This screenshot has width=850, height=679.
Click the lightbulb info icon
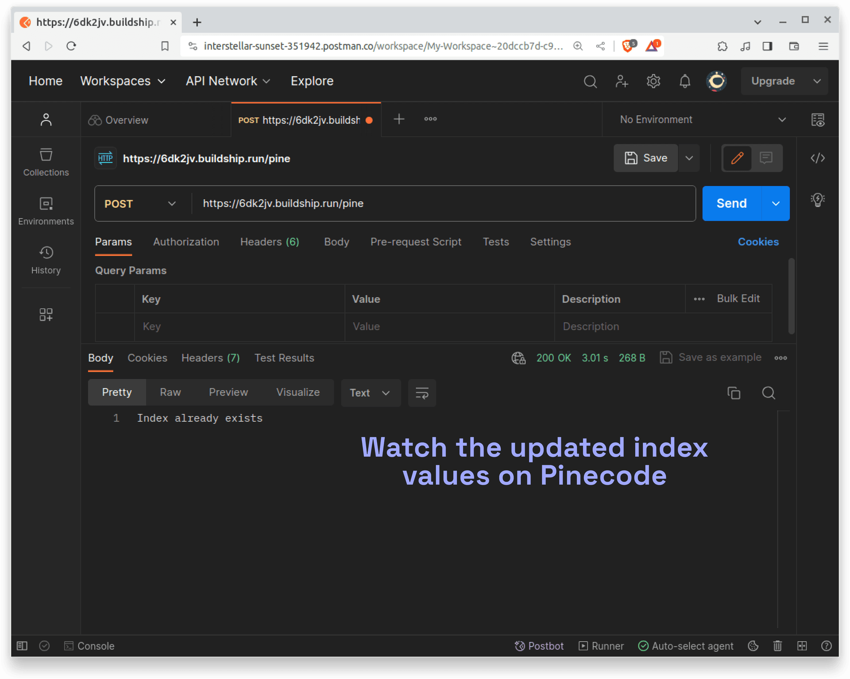[817, 200]
